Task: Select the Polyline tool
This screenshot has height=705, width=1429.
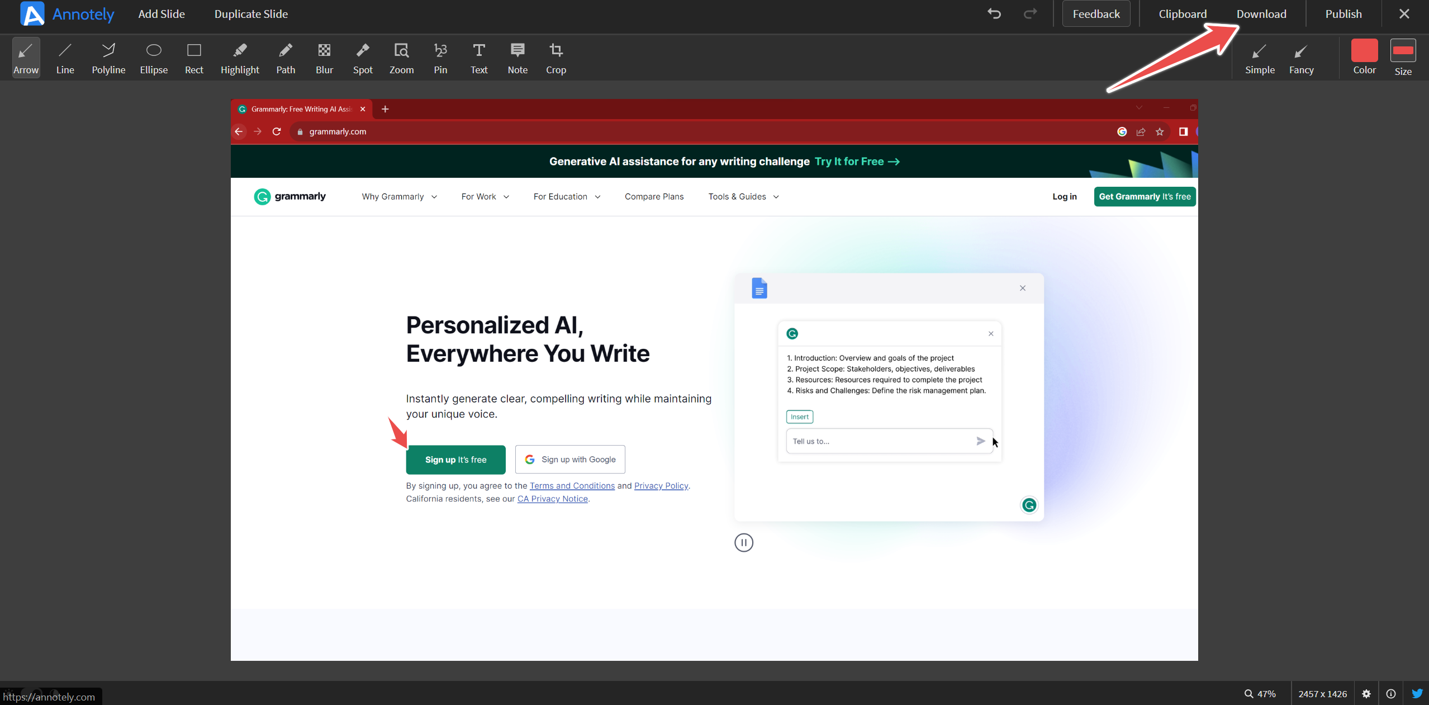Action: pos(108,58)
